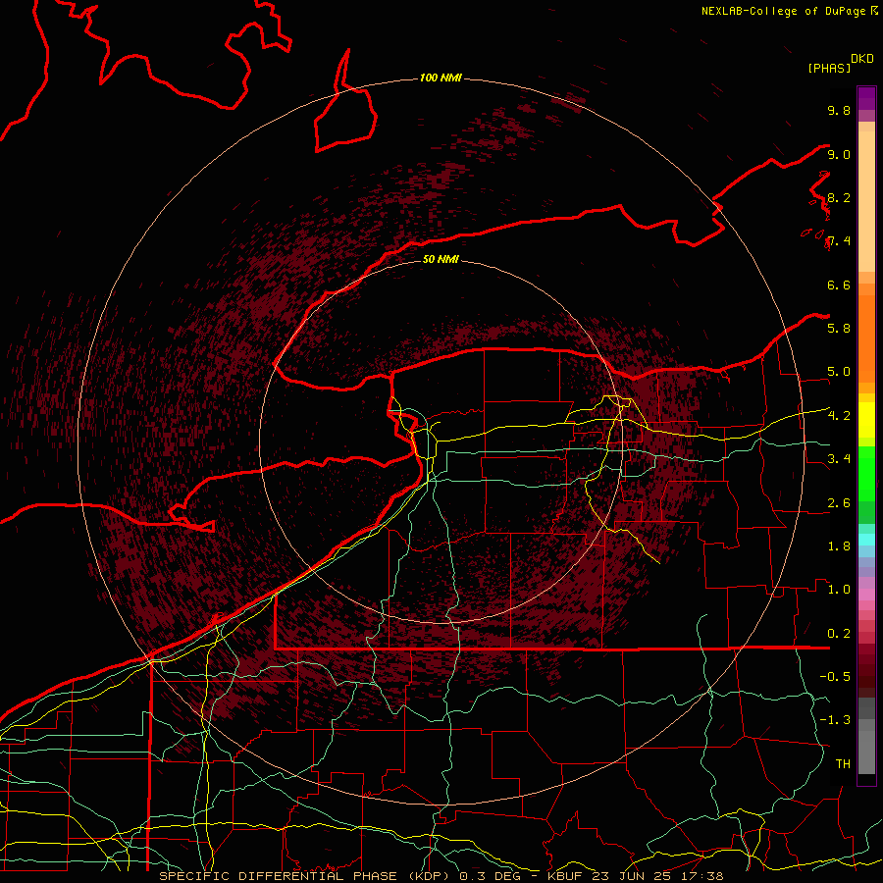Screen dimensions: 883x883
Task: Click the 9.0 value on the color scale
Action: 839,154
